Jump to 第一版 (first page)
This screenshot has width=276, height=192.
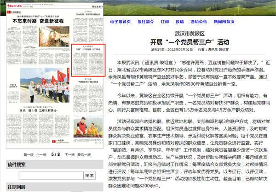[29, 155]
